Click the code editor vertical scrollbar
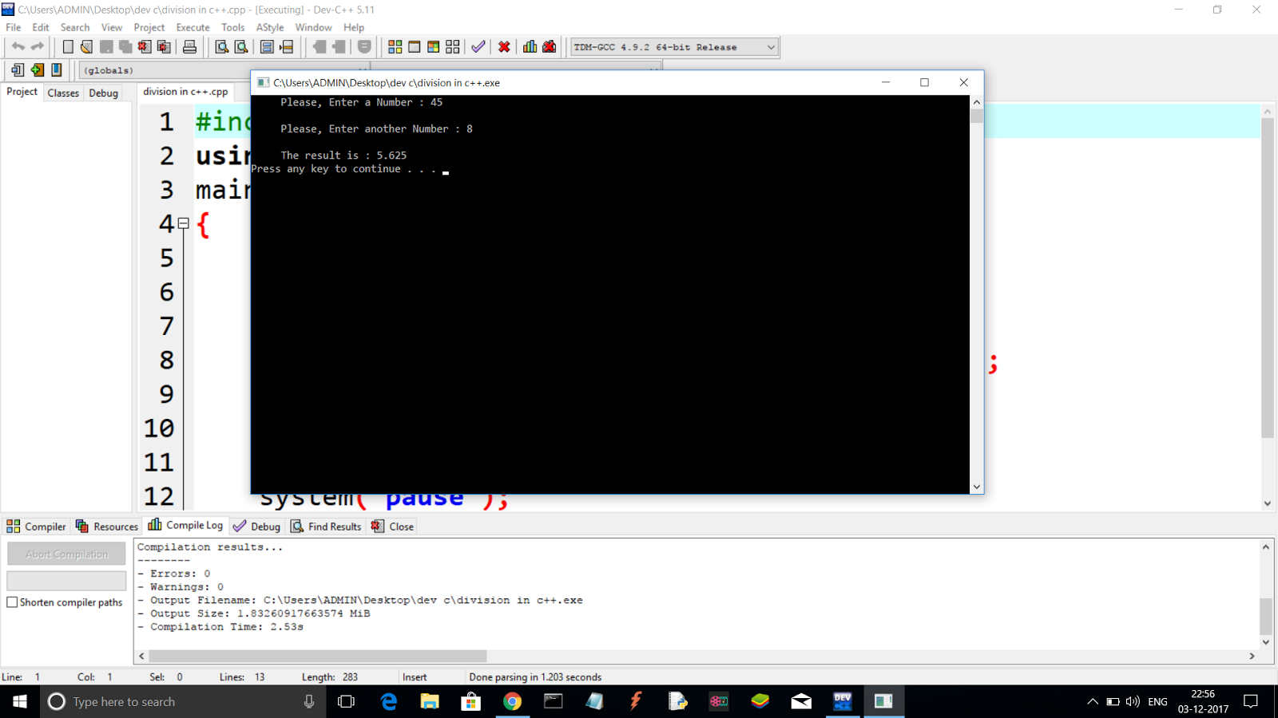Viewport: 1278px width, 718px height. coord(1267,278)
